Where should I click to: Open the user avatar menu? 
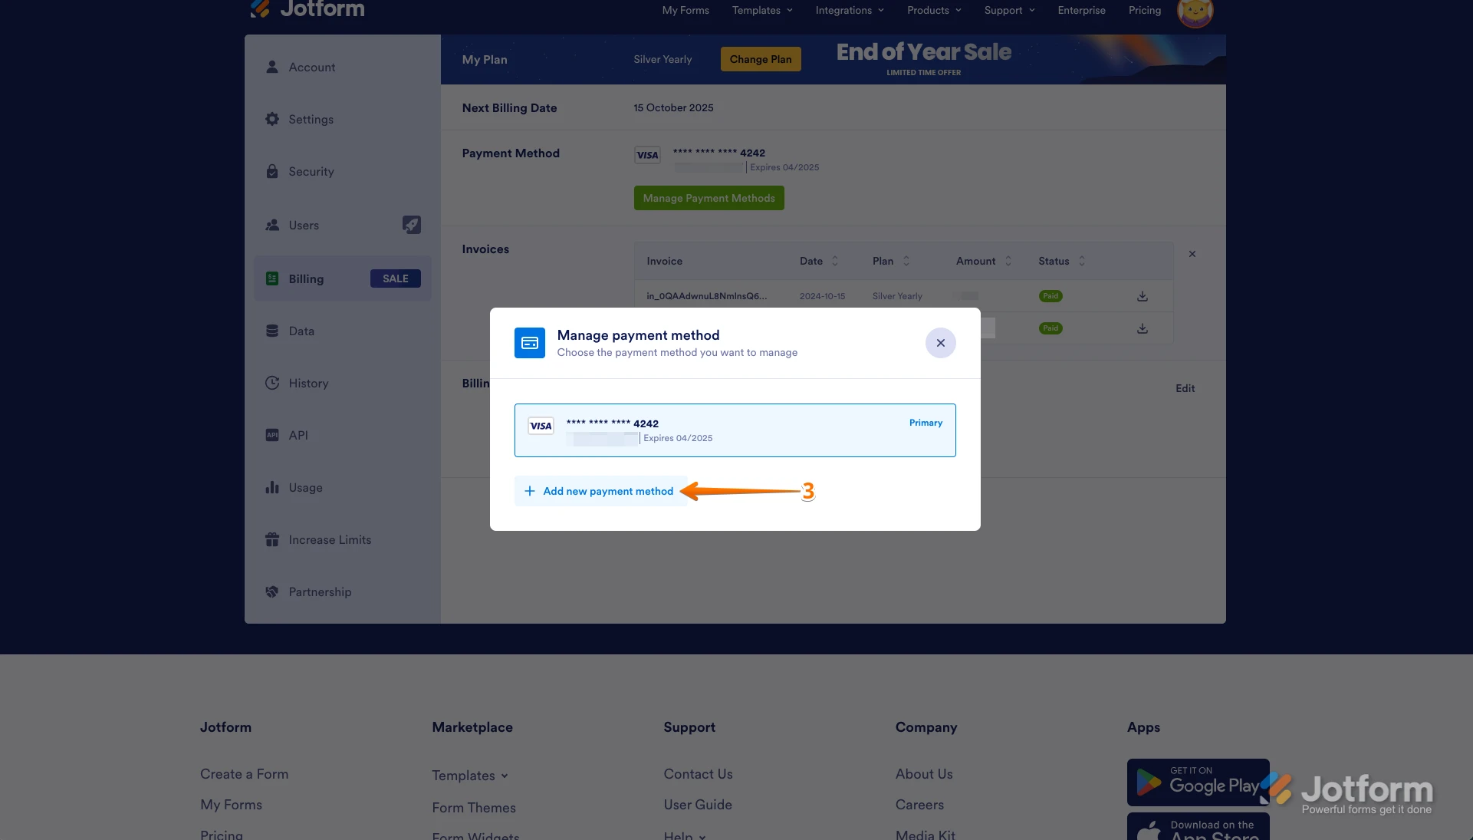(x=1194, y=12)
